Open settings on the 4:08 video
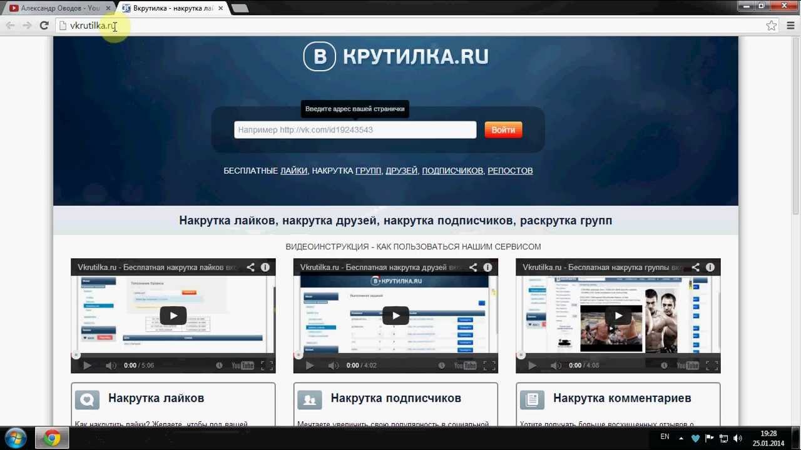 point(664,366)
